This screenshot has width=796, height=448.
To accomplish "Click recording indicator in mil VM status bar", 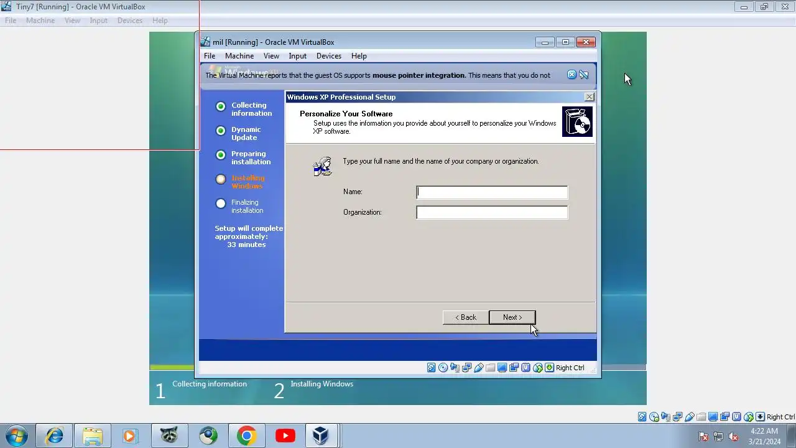I will click(514, 368).
